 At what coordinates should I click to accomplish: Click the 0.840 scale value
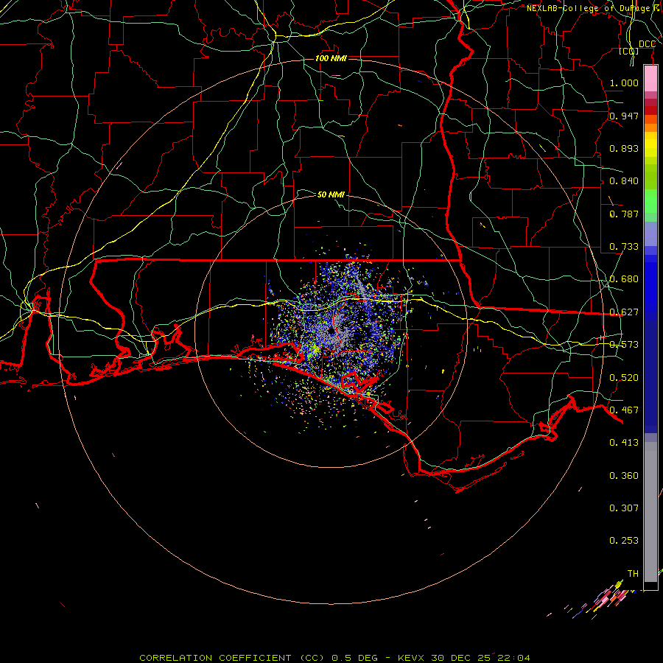point(624,181)
